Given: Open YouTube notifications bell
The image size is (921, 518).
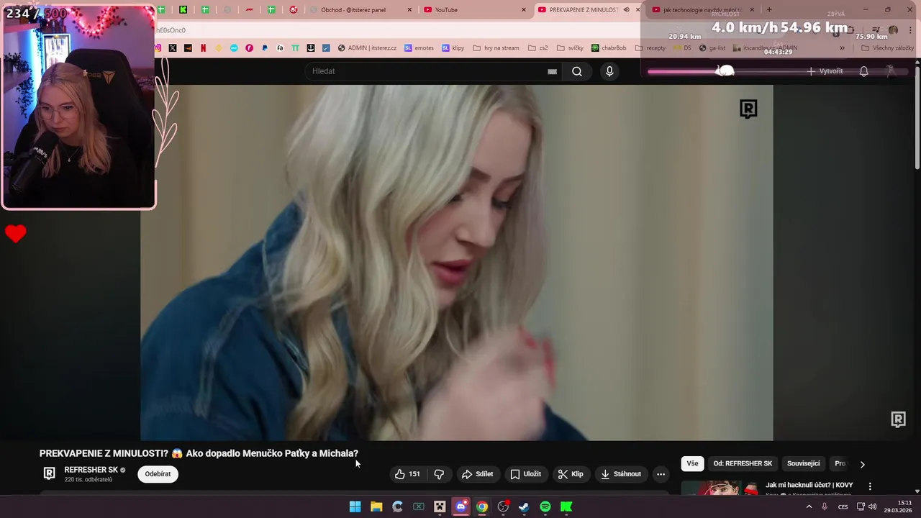Looking at the screenshot, I should [864, 71].
